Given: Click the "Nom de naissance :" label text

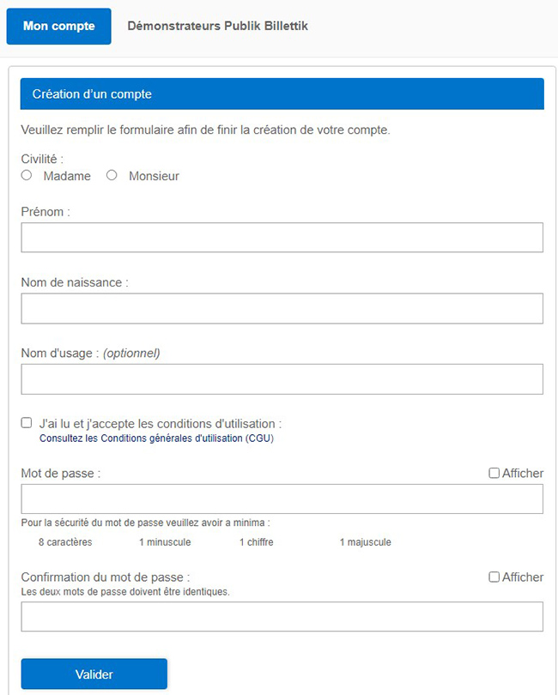Looking at the screenshot, I should pos(75,283).
